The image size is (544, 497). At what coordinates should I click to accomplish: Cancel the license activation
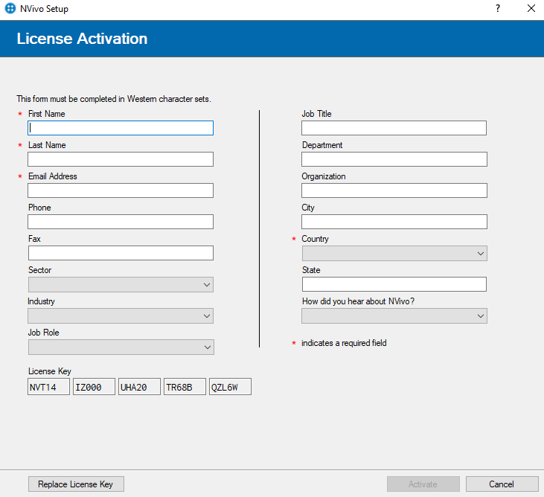[502, 484]
